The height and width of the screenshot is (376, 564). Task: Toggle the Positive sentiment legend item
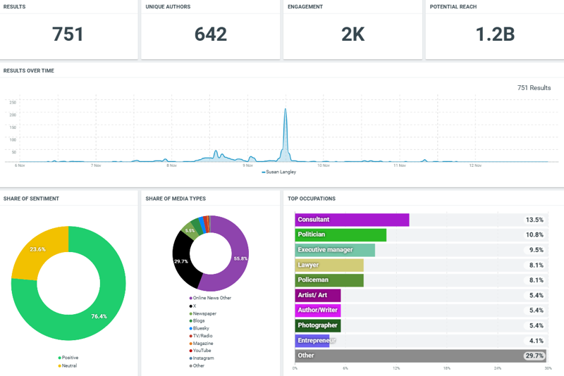pos(68,358)
